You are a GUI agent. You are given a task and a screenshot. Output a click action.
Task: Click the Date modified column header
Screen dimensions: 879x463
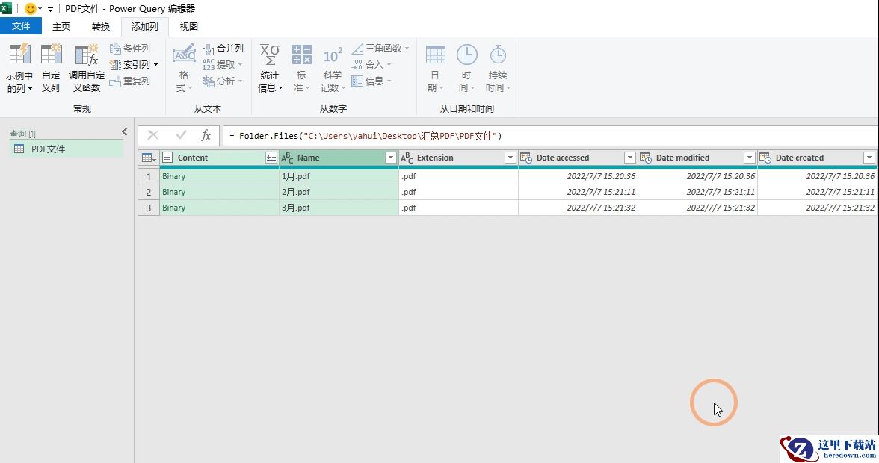click(697, 158)
